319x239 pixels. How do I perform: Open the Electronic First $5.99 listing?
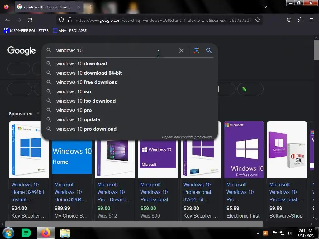[x=240, y=192]
